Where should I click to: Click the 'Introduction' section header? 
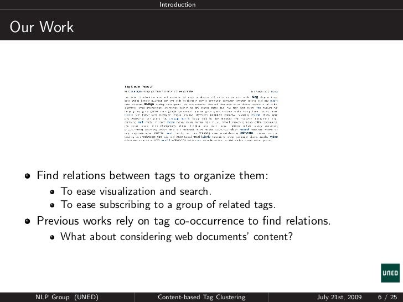[177, 4]
